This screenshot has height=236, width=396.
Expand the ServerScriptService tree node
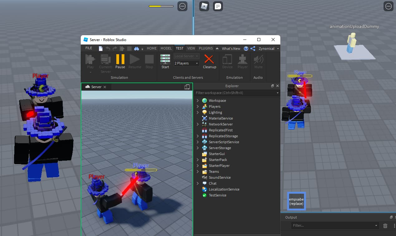point(198,142)
